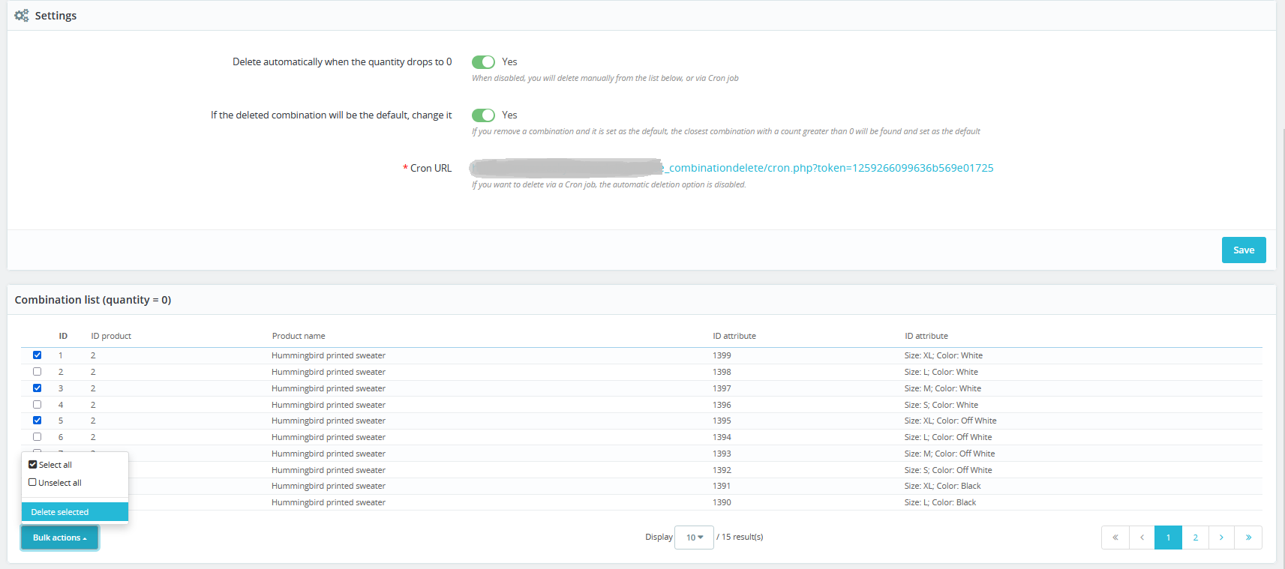Uncheck checkbox for combination ID 1
1285x569 pixels.
click(x=37, y=355)
